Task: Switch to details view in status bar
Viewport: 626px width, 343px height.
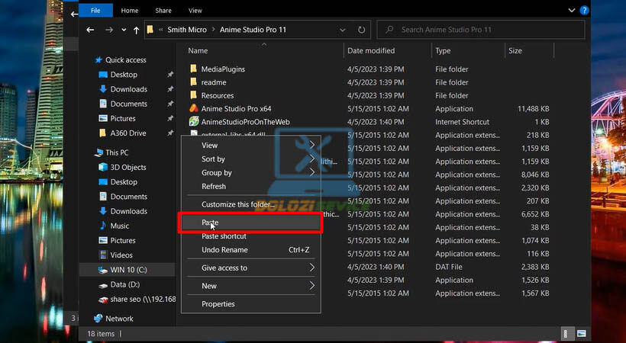Action: 567,333
